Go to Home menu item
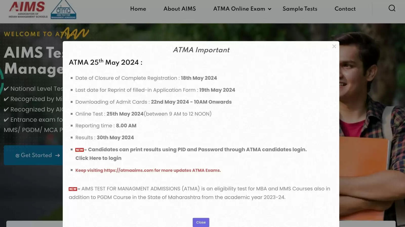The height and width of the screenshot is (227, 405). pyautogui.click(x=138, y=9)
